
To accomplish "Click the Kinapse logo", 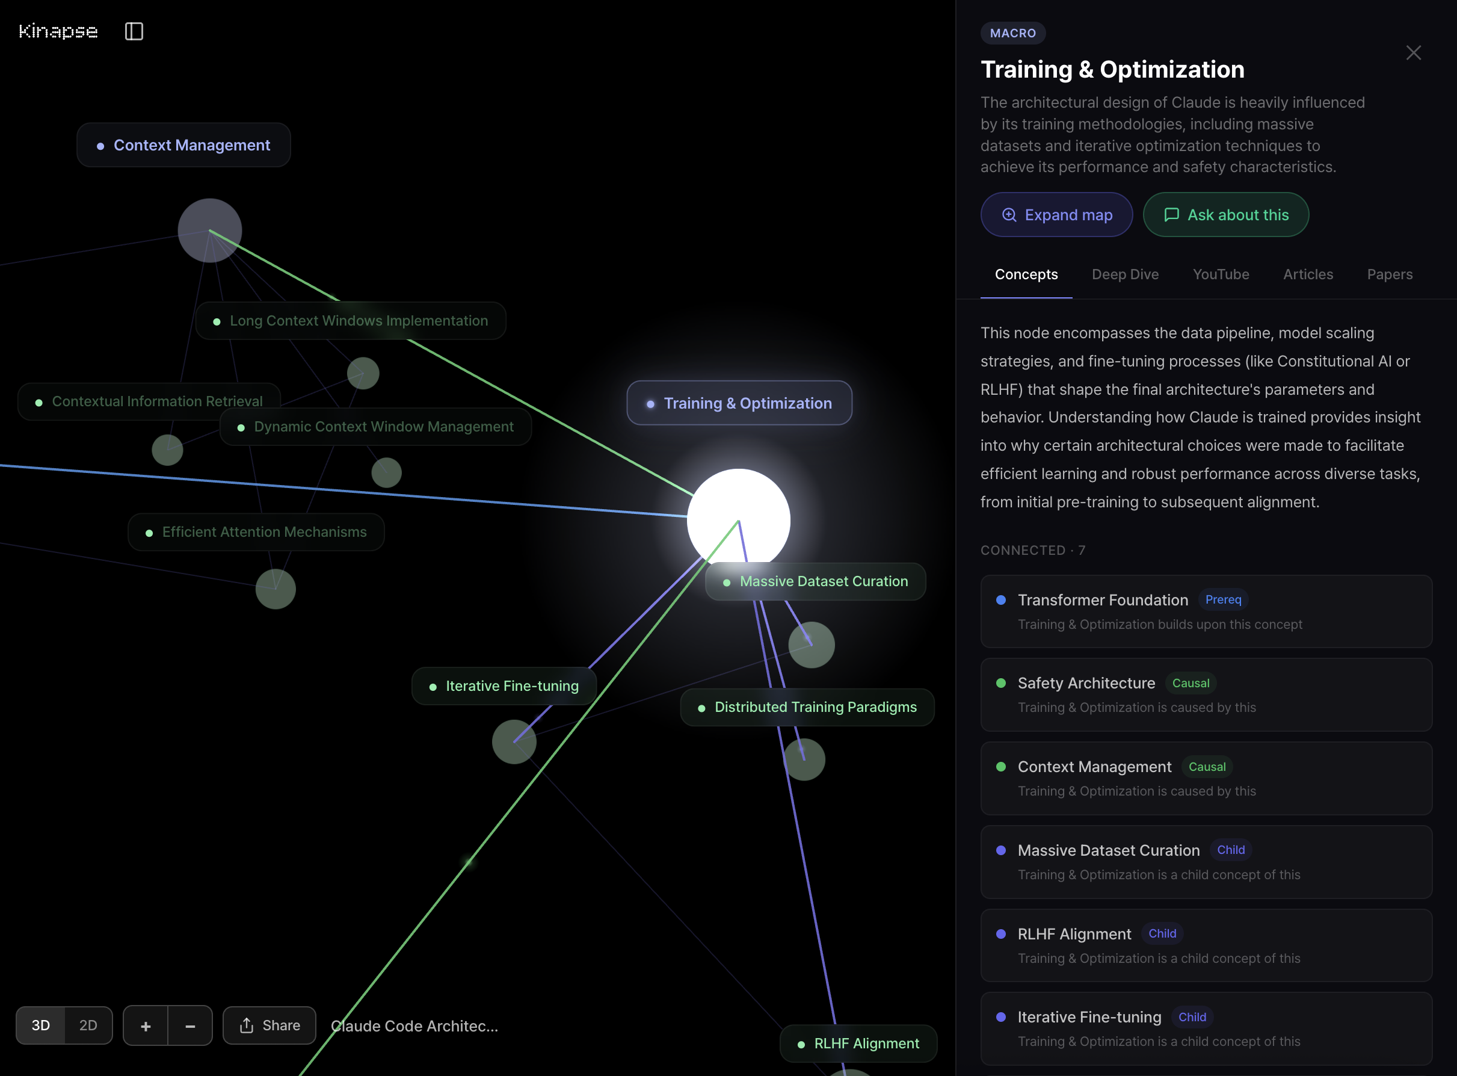I will [57, 31].
